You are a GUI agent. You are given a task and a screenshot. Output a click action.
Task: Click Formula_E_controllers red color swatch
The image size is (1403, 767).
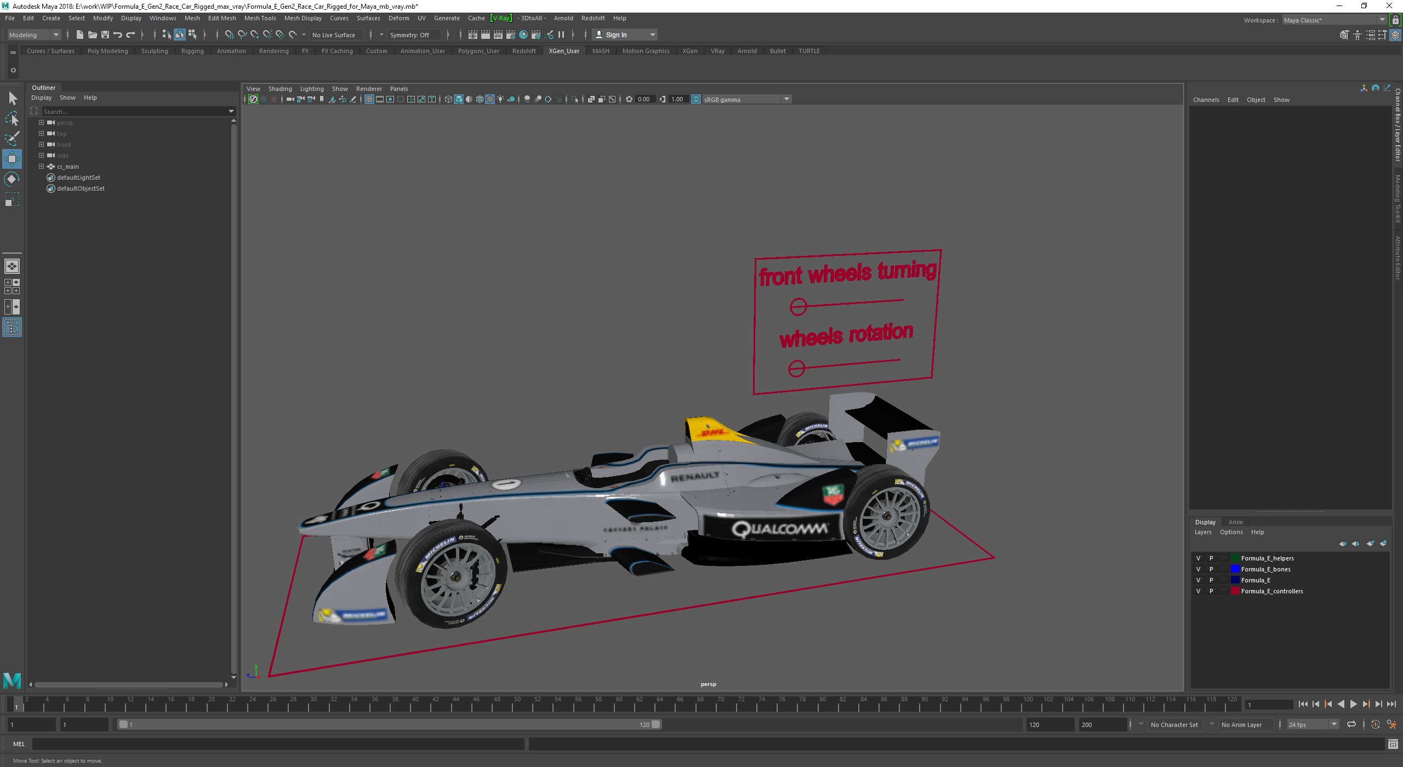[x=1235, y=591]
